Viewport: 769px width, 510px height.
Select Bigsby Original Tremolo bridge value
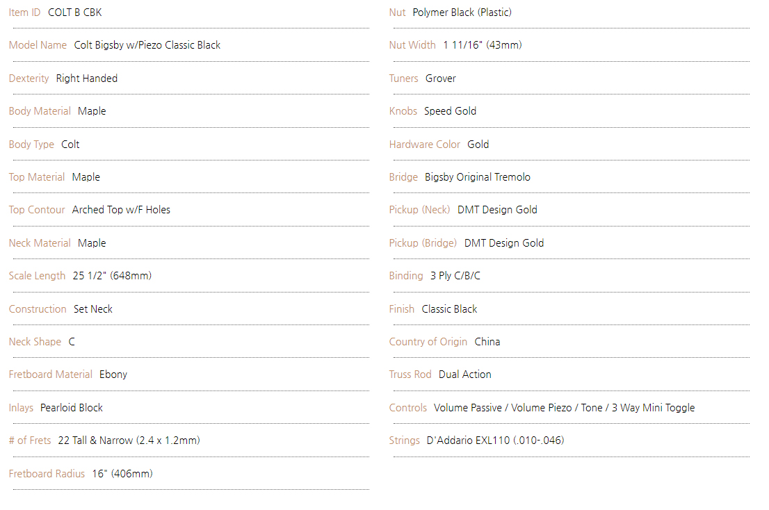(478, 177)
